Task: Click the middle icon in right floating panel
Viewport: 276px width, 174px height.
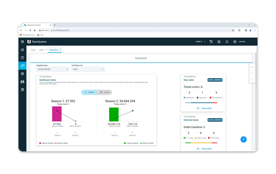Action: pyautogui.click(x=252, y=73)
